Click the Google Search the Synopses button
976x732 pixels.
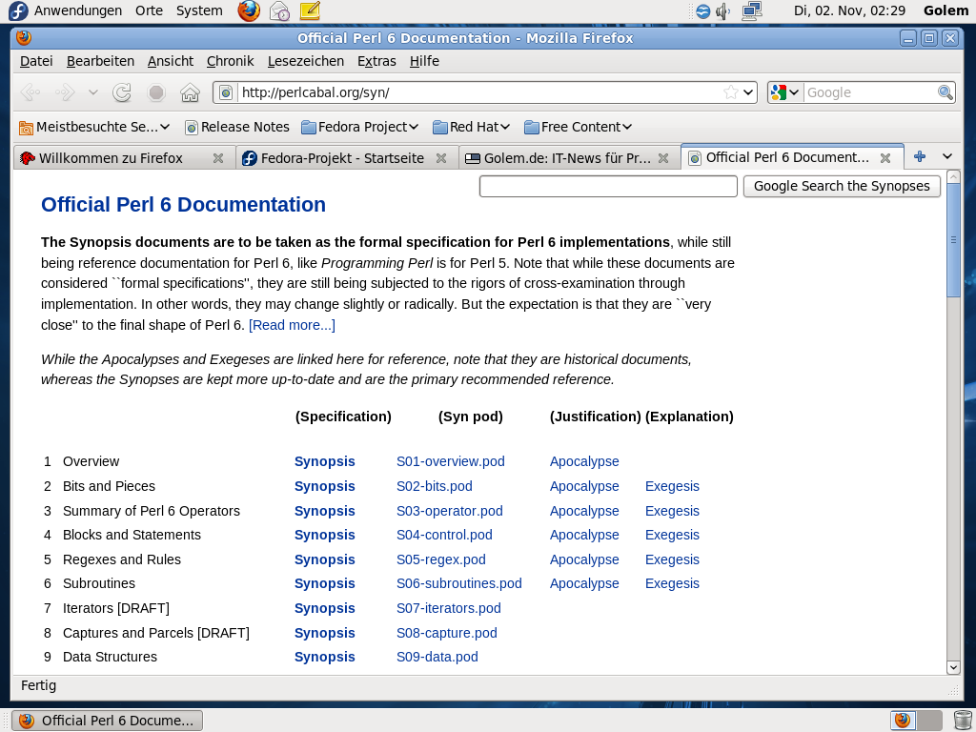(x=842, y=186)
